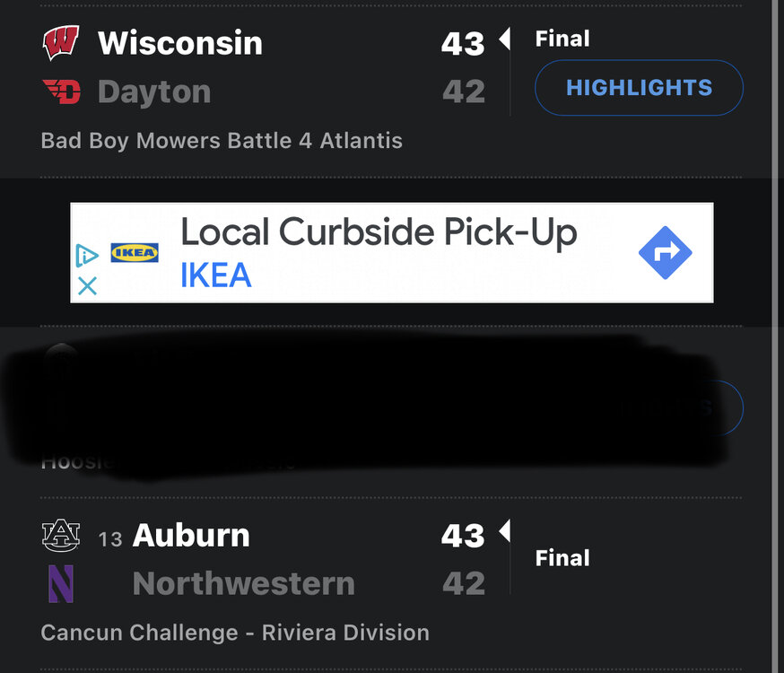Open the Dayton team name
The image size is (784, 673).
click(154, 92)
